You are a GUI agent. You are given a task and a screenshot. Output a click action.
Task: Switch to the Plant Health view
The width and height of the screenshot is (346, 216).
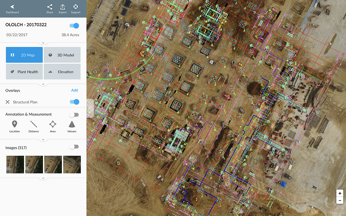24,72
